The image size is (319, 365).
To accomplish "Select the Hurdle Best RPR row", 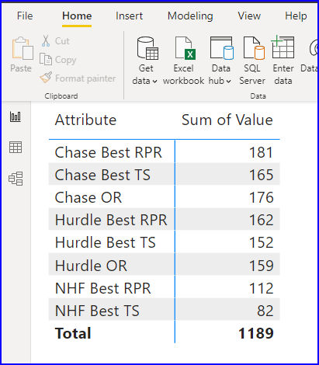I will 165,220.
